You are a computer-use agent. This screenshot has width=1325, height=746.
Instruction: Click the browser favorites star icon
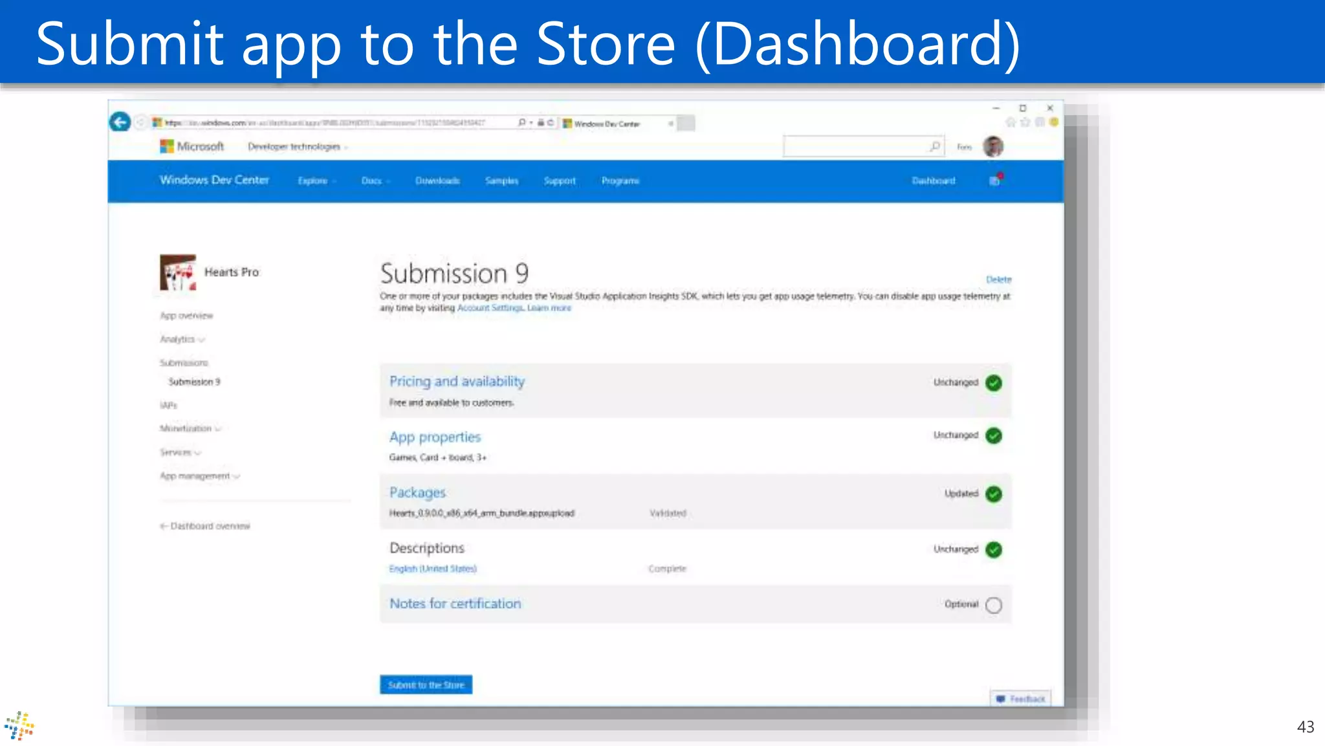pyautogui.click(x=1025, y=122)
